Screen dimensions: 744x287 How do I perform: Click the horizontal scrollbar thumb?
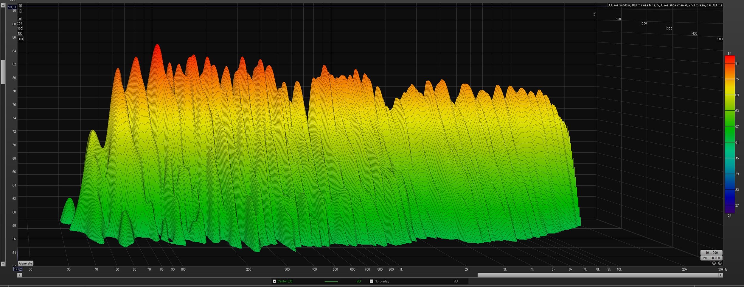coord(598,275)
